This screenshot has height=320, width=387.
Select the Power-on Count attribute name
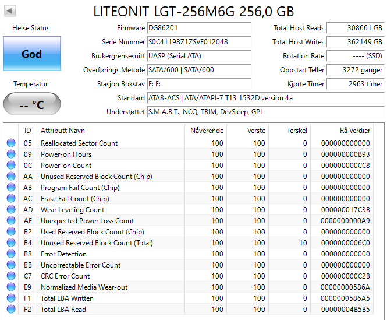coord(66,165)
